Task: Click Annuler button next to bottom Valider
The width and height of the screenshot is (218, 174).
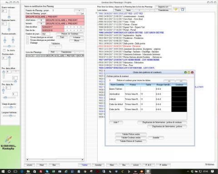Action: 98,165
